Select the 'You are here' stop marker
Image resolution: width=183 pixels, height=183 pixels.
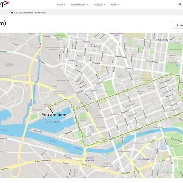click(49, 107)
